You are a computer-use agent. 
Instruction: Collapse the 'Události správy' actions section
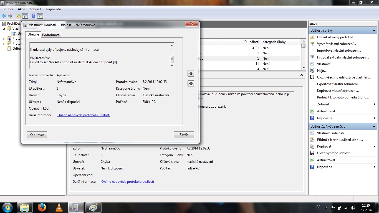pos(374,31)
